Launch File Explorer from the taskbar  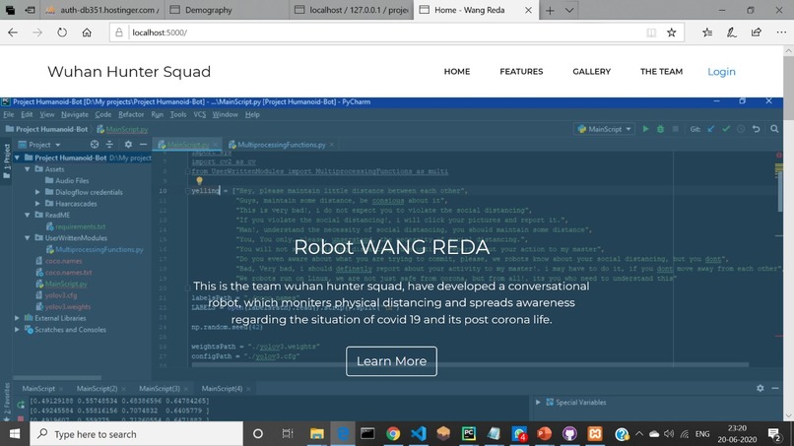(x=317, y=434)
